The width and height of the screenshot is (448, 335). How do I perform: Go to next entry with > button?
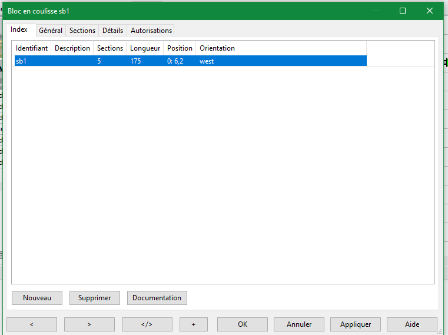coord(89,324)
